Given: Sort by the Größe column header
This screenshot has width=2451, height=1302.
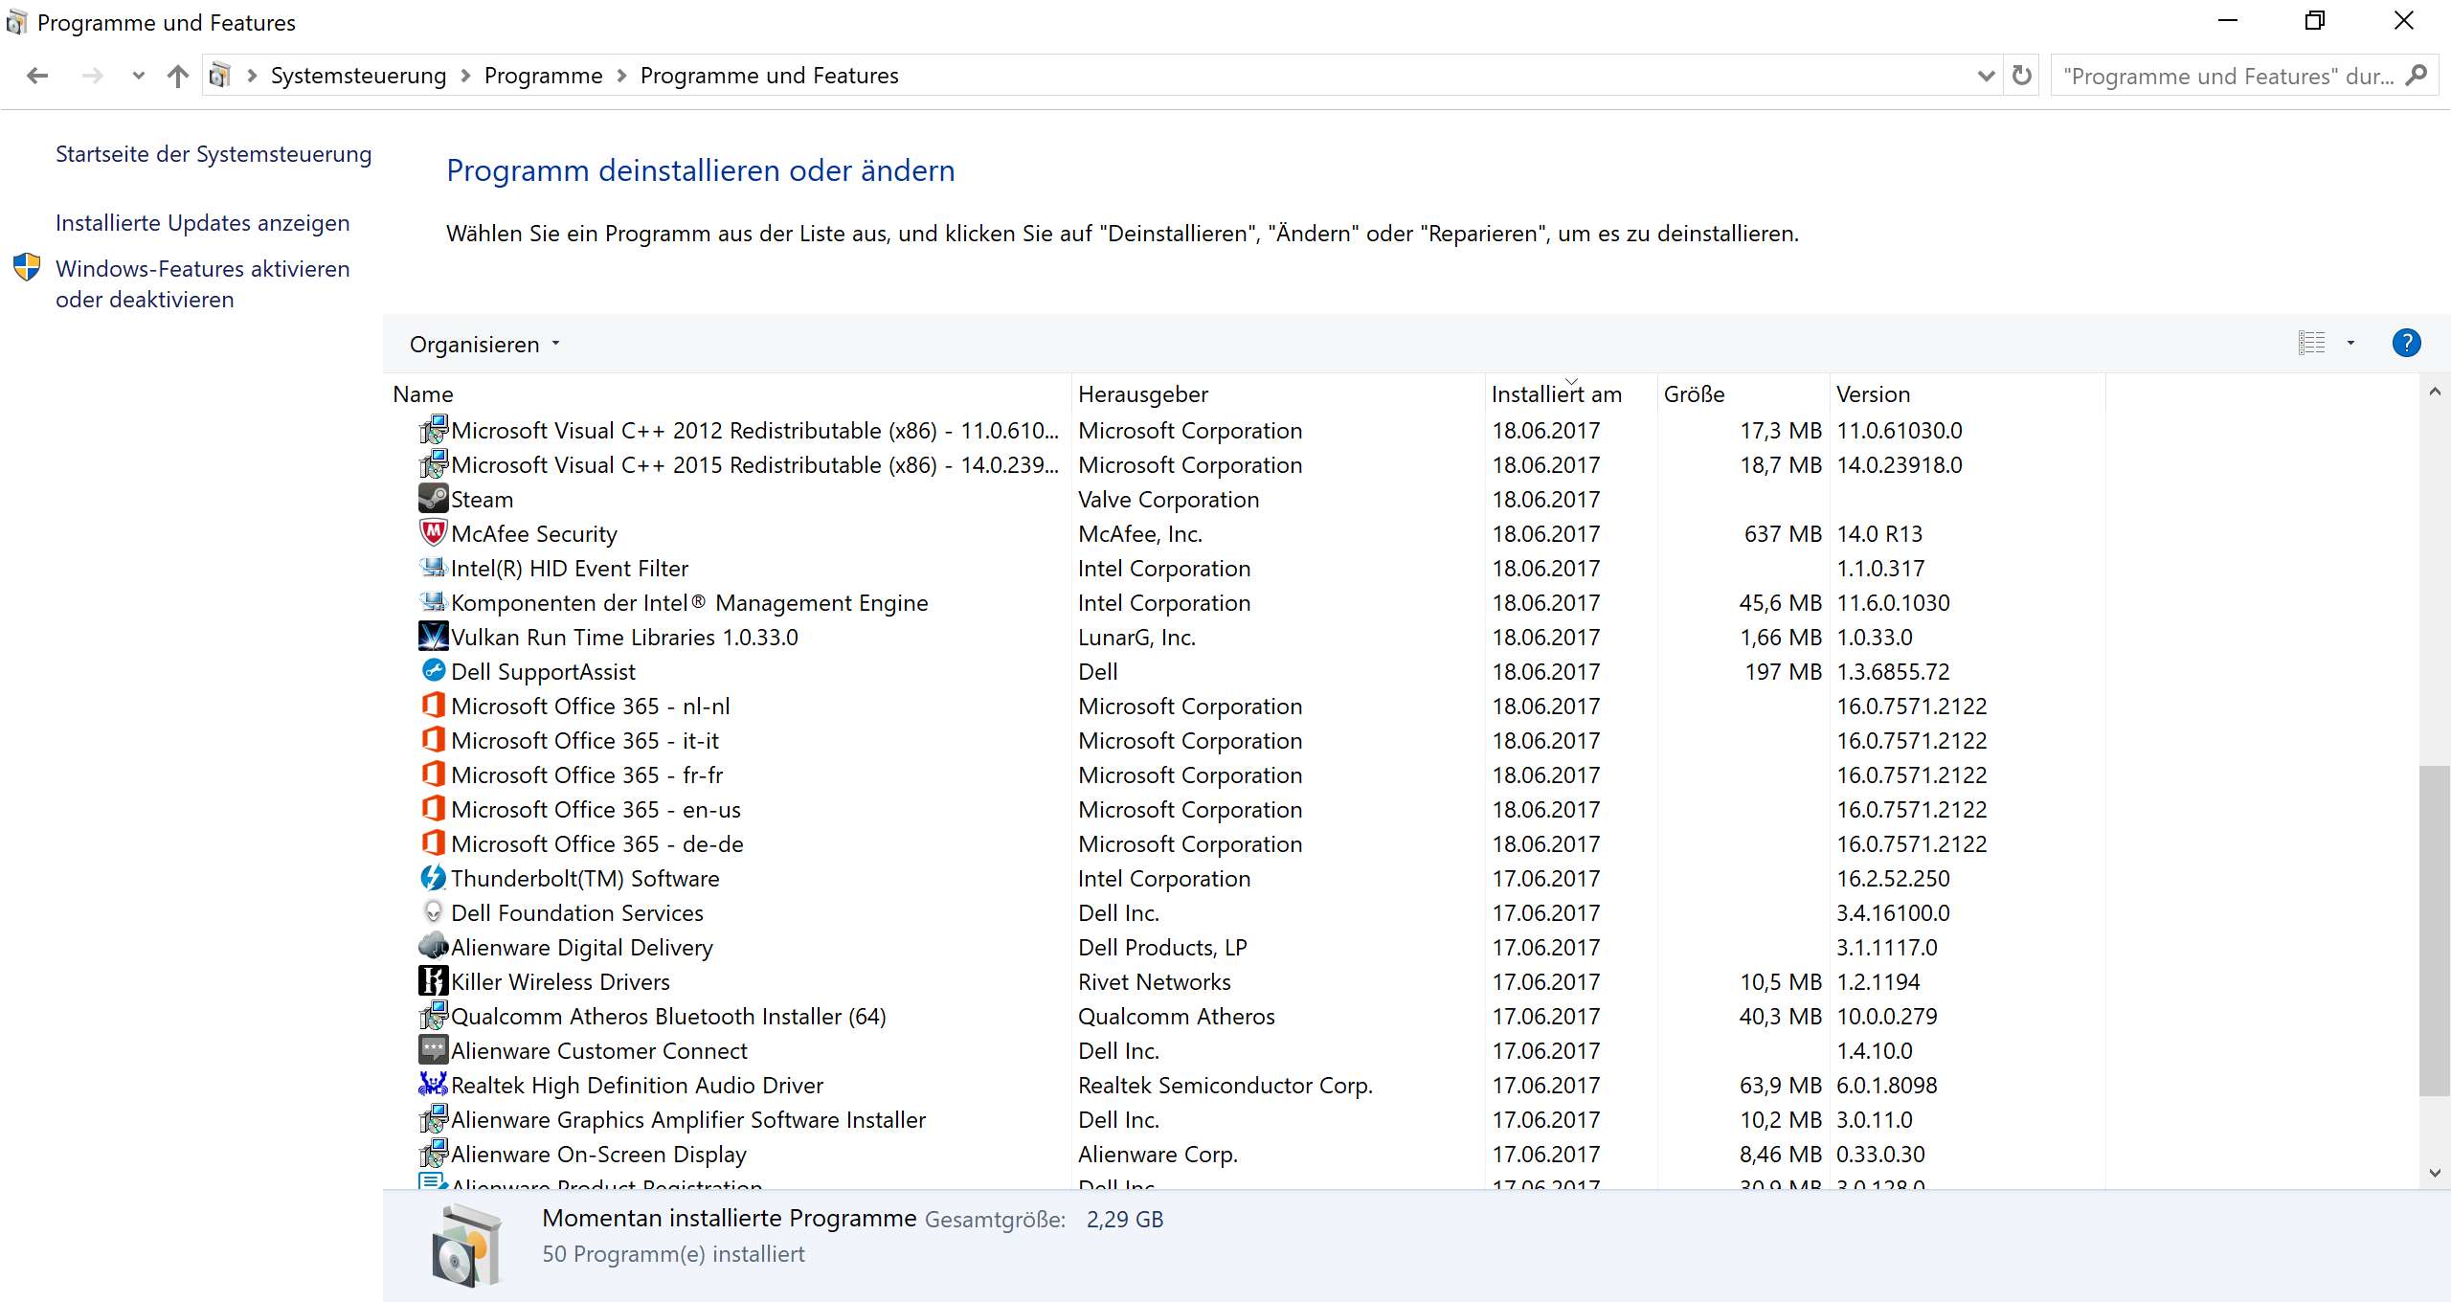Looking at the screenshot, I should [1743, 393].
